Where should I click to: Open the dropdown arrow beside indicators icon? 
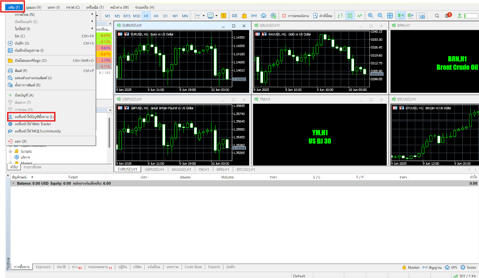click(216, 16)
